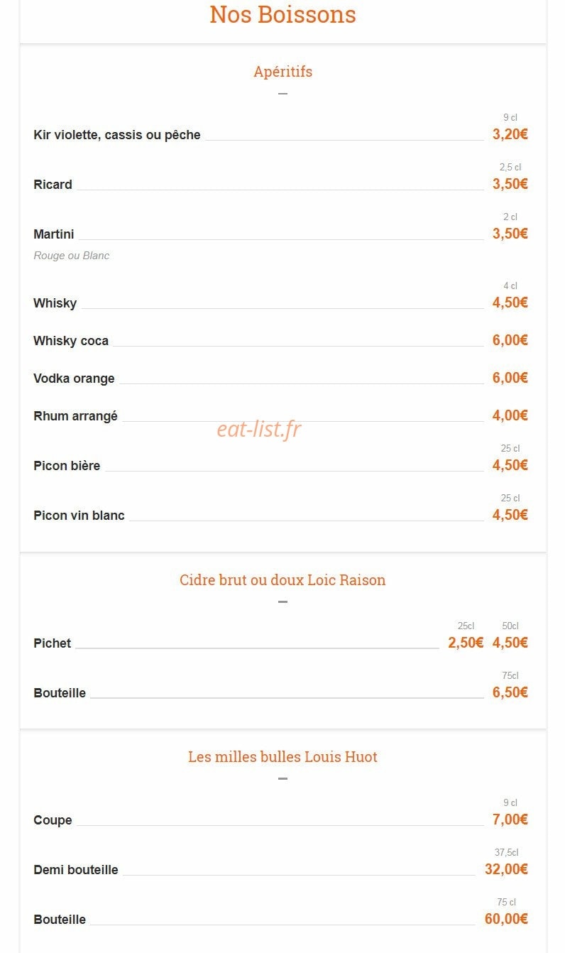The width and height of the screenshot is (565, 953).
Task: Click the Nos Boissons page title
Action: point(282,14)
